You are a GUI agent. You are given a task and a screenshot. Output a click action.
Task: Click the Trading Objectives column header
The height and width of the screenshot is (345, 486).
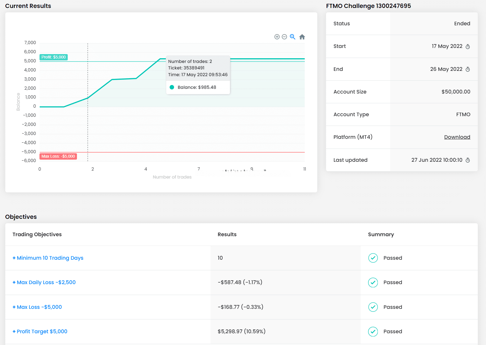37,234
